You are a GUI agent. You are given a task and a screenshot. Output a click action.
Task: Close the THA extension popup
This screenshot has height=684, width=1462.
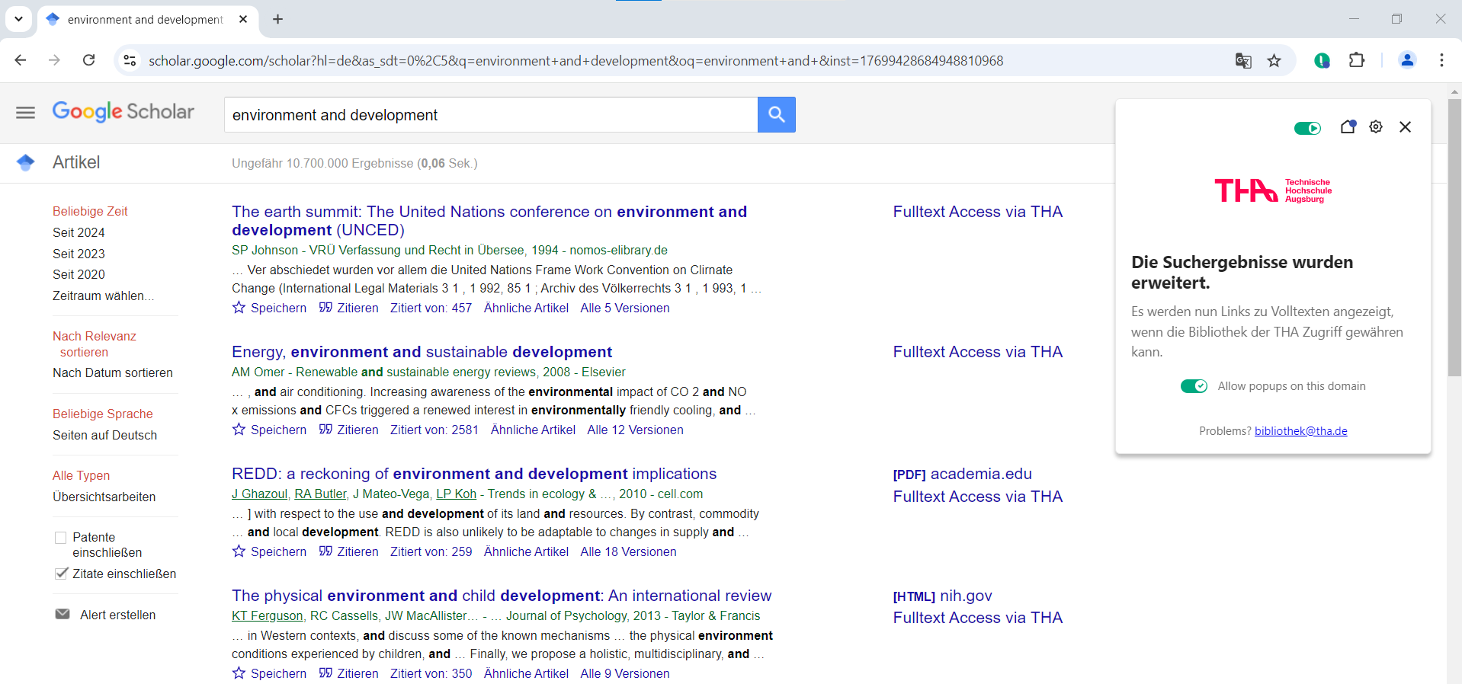tap(1405, 127)
